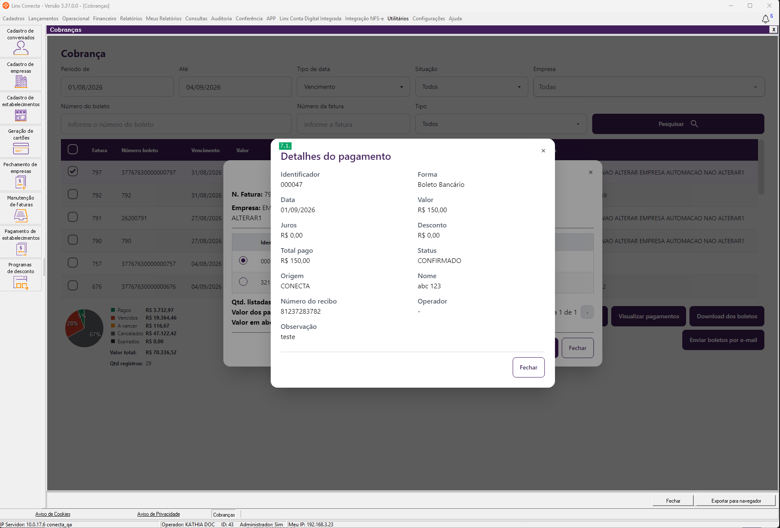780x528 pixels.
Task: Check the select-all header checkbox
Action: coord(73,149)
